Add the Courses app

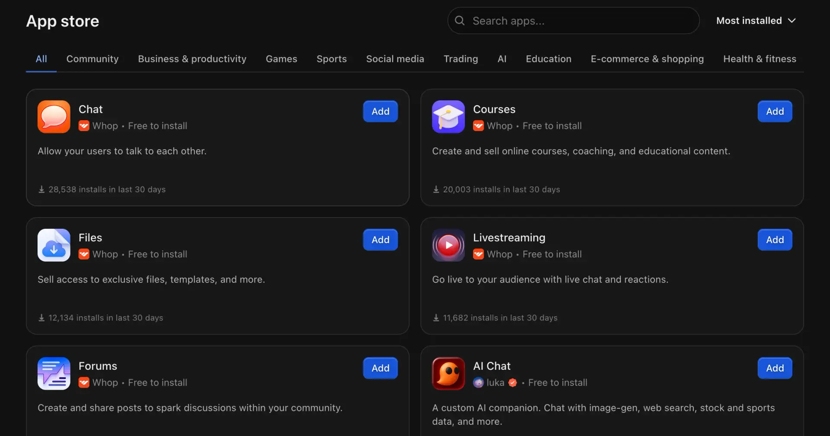pyautogui.click(x=775, y=111)
